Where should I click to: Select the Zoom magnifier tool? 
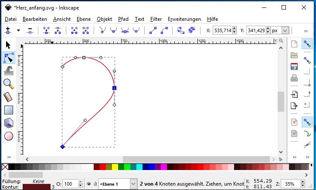[x=8, y=83]
